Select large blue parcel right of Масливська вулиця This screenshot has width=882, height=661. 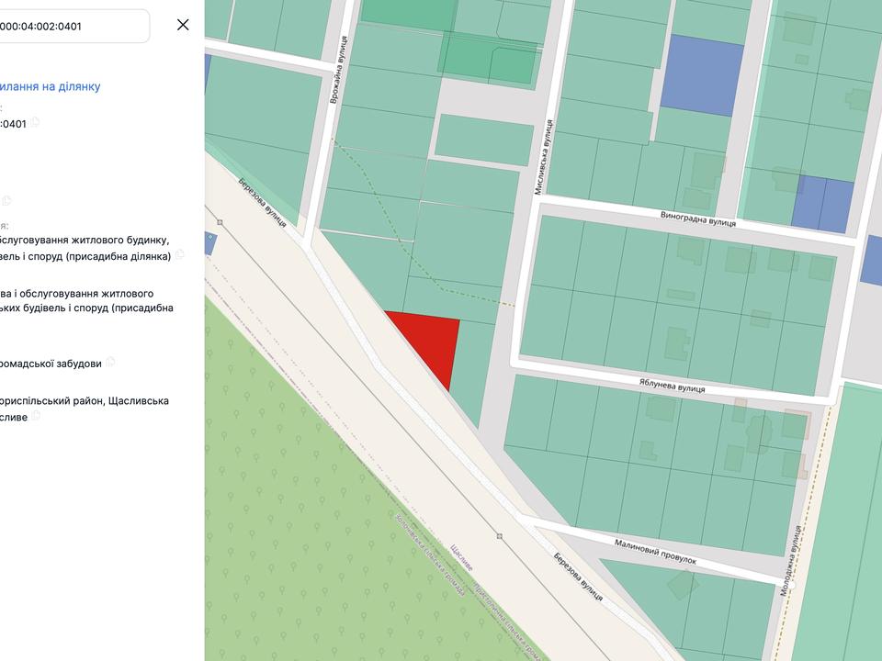click(x=702, y=73)
